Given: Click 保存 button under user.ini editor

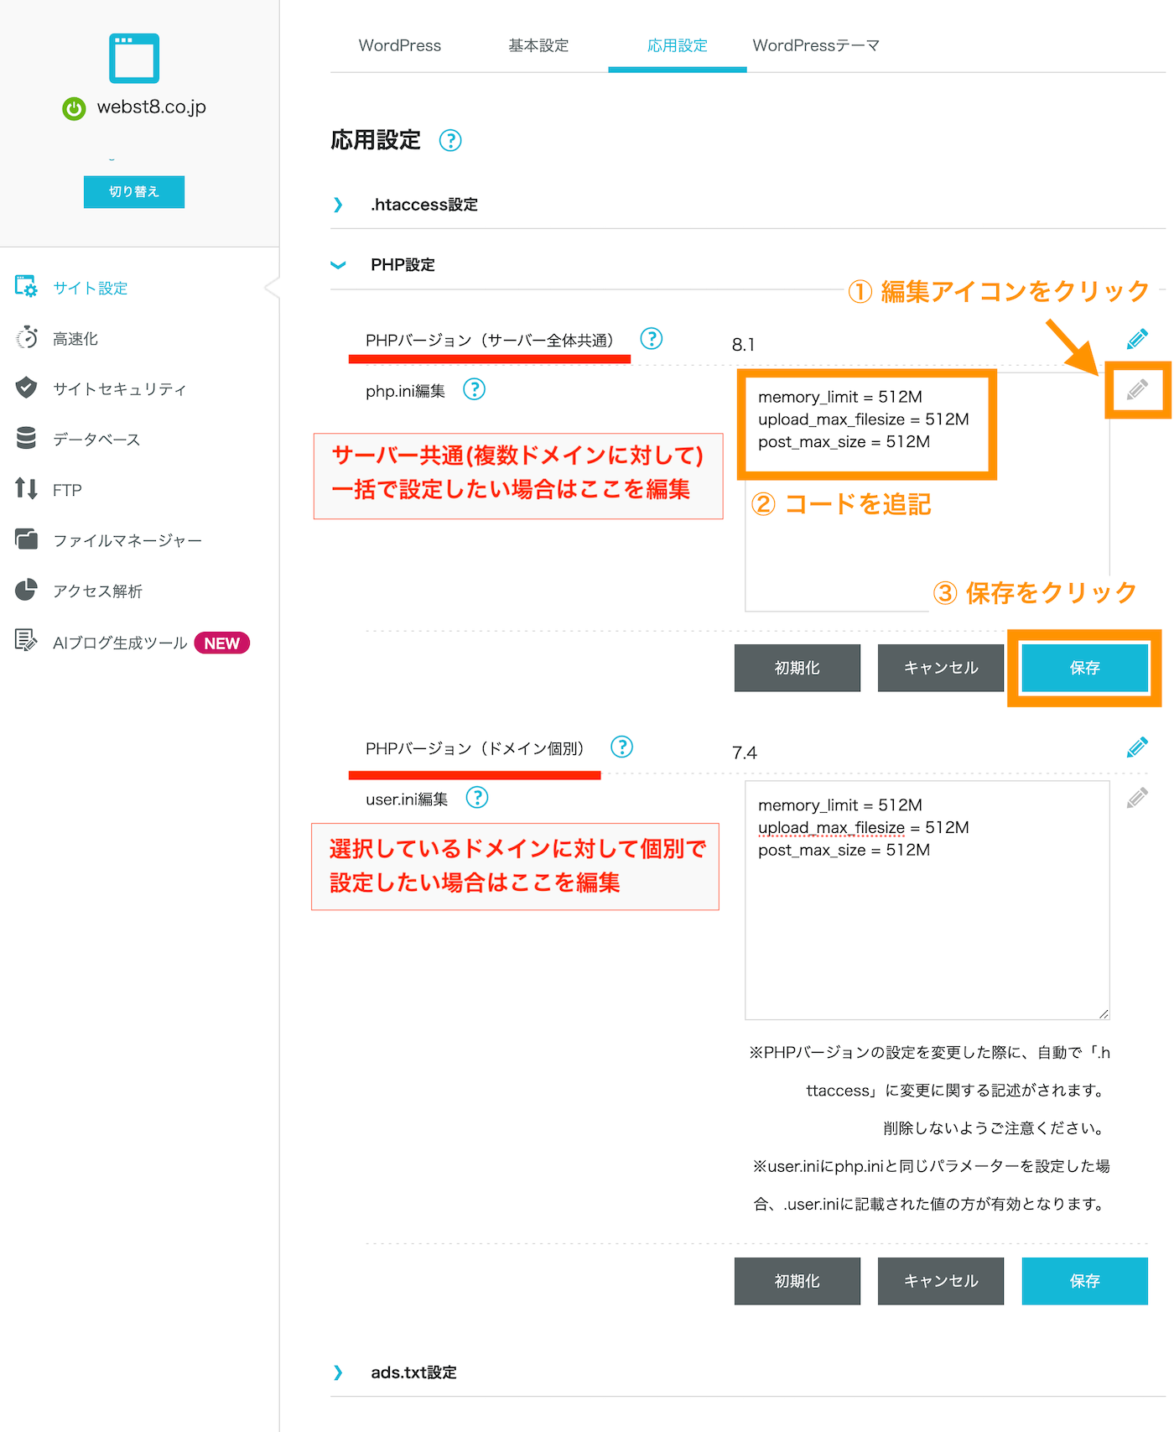Looking at the screenshot, I should pos(1084,1281).
